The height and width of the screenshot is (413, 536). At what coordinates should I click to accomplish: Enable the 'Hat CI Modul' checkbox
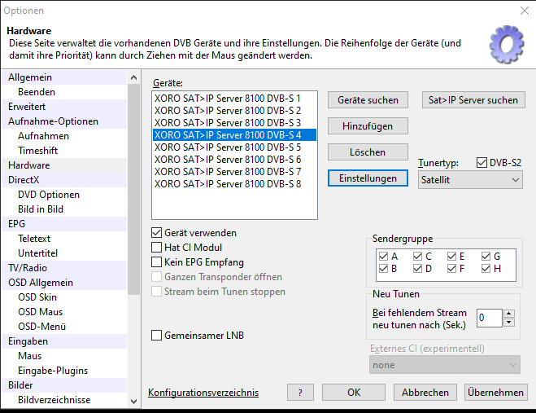[x=158, y=248]
